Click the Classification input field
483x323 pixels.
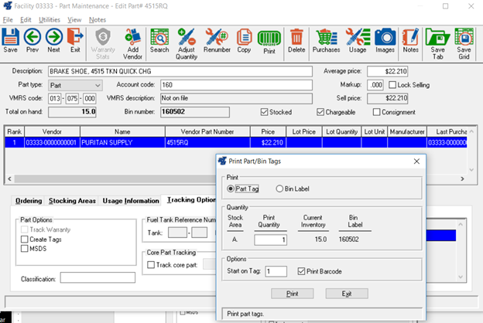(98, 277)
